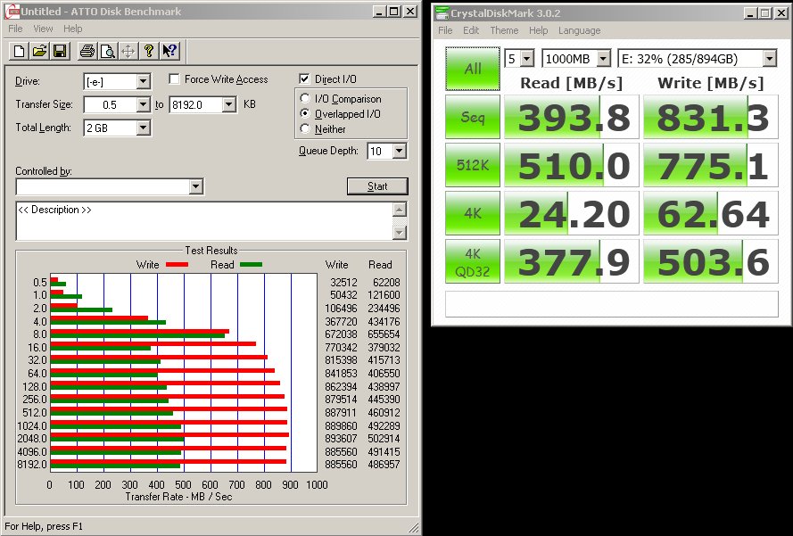The image size is (793, 536).
Task: Open the View menu in ATTO Disk Benchmark
Action: click(x=43, y=29)
